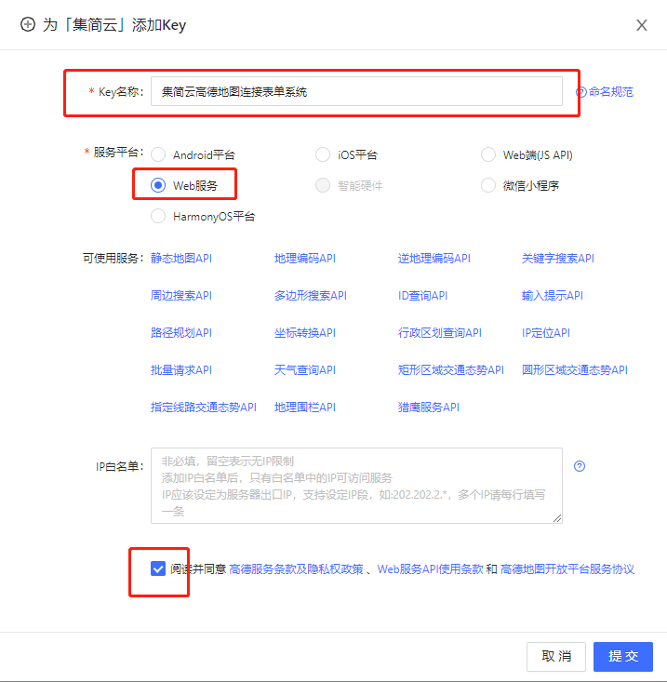The image size is (667, 682).
Task: Select the Android平台 radio button
Action: pyautogui.click(x=158, y=154)
